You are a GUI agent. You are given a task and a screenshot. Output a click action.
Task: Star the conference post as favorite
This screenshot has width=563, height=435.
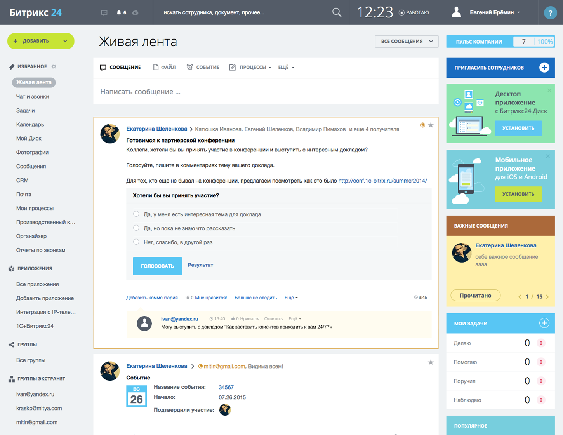tap(431, 125)
